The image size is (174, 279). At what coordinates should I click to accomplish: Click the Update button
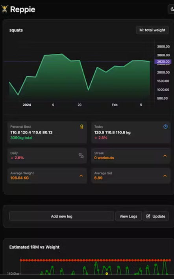[155, 217]
